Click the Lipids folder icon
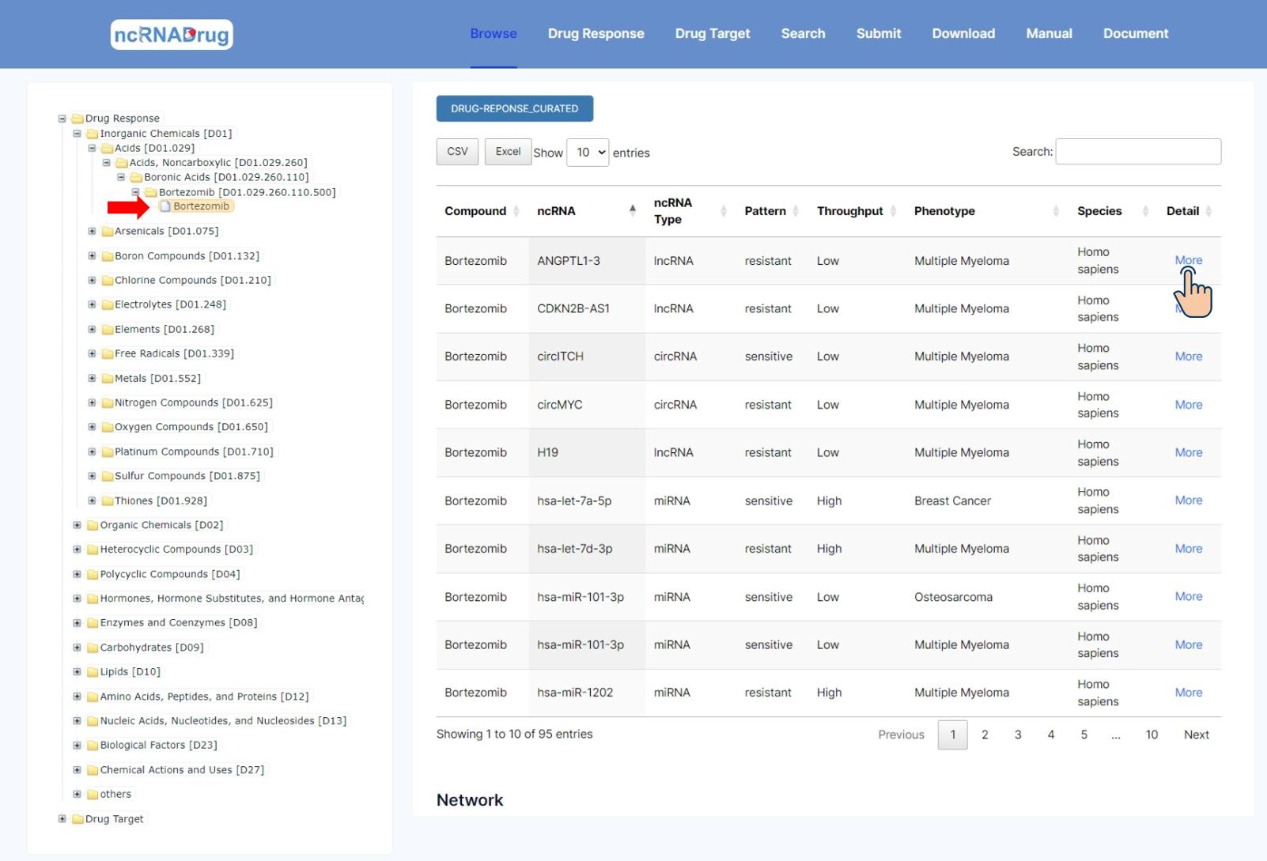Screen dimensions: 1267x861 coord(93,672)
